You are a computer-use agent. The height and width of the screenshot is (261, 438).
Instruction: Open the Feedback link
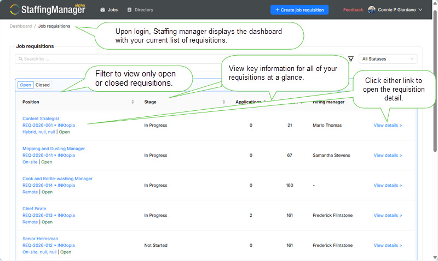pos(353,10)
